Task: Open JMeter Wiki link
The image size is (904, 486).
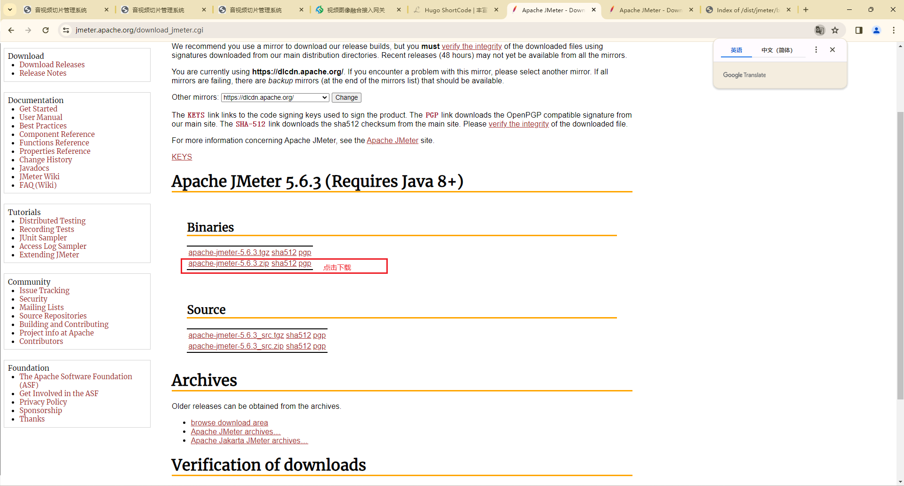Action: [39, 177]
